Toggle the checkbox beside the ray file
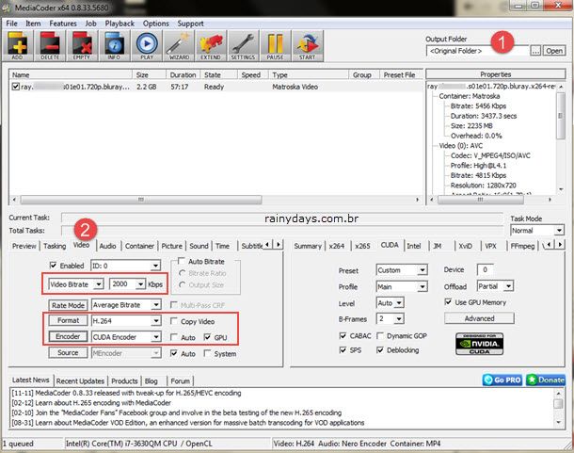Image resolution: width=574 pixels, height=453 pixels. (15, 87)
